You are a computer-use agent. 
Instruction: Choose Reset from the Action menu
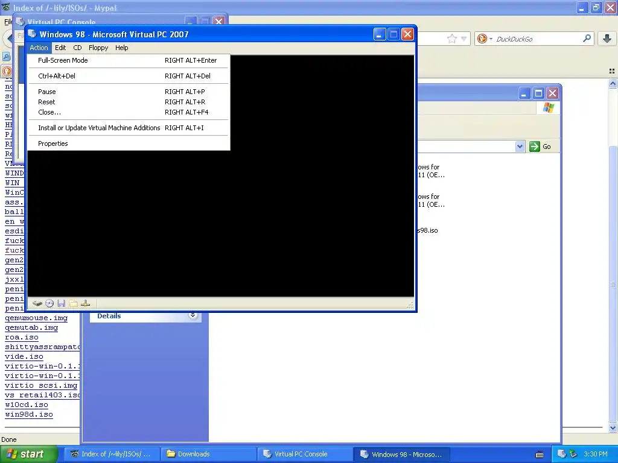(129, 102)
